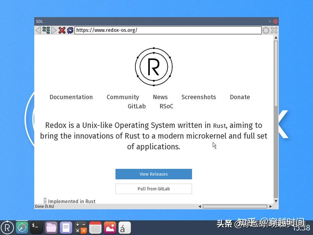Open the file manager from the taskbar
The width and height of the screenshot is (313, 235).
pos(51,227)
